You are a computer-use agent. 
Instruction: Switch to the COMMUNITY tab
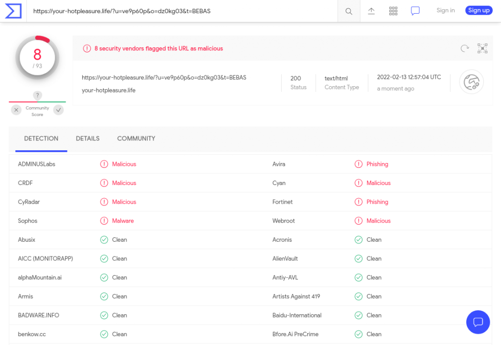coord(136,138)
